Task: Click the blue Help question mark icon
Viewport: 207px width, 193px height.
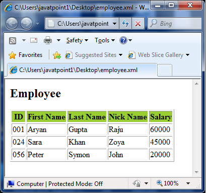Action: click(x=123, y=40)
